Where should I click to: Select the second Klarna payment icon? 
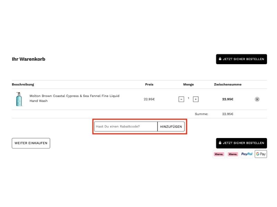[233, 154]
